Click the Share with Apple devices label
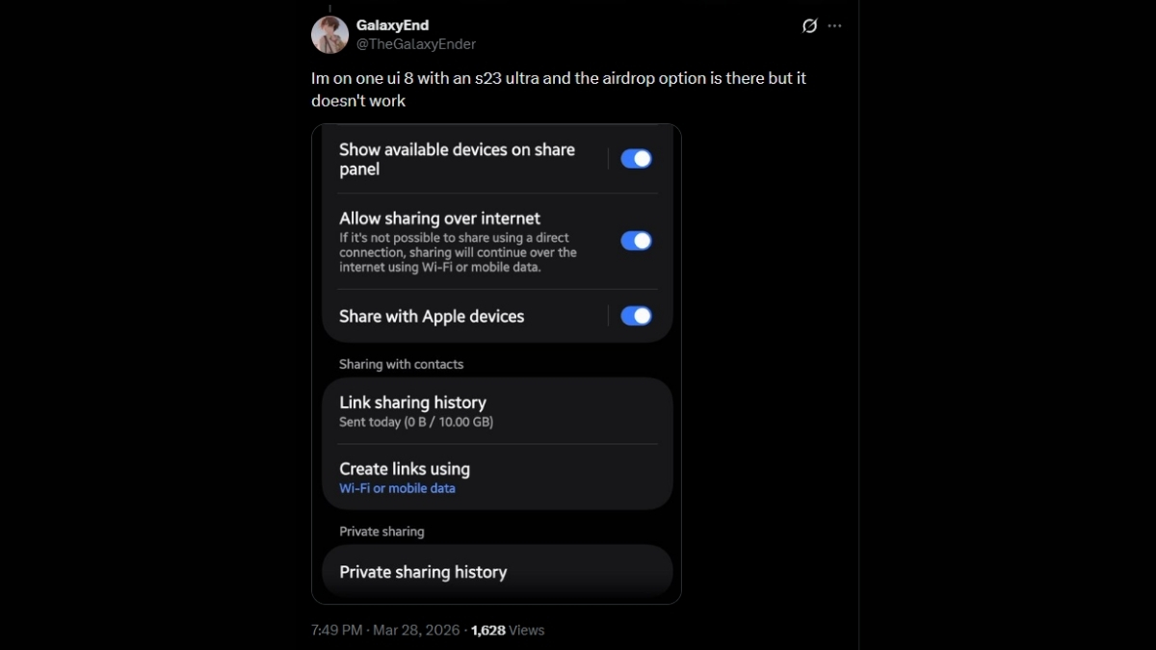1156x650 pixels. pos(432,316)
